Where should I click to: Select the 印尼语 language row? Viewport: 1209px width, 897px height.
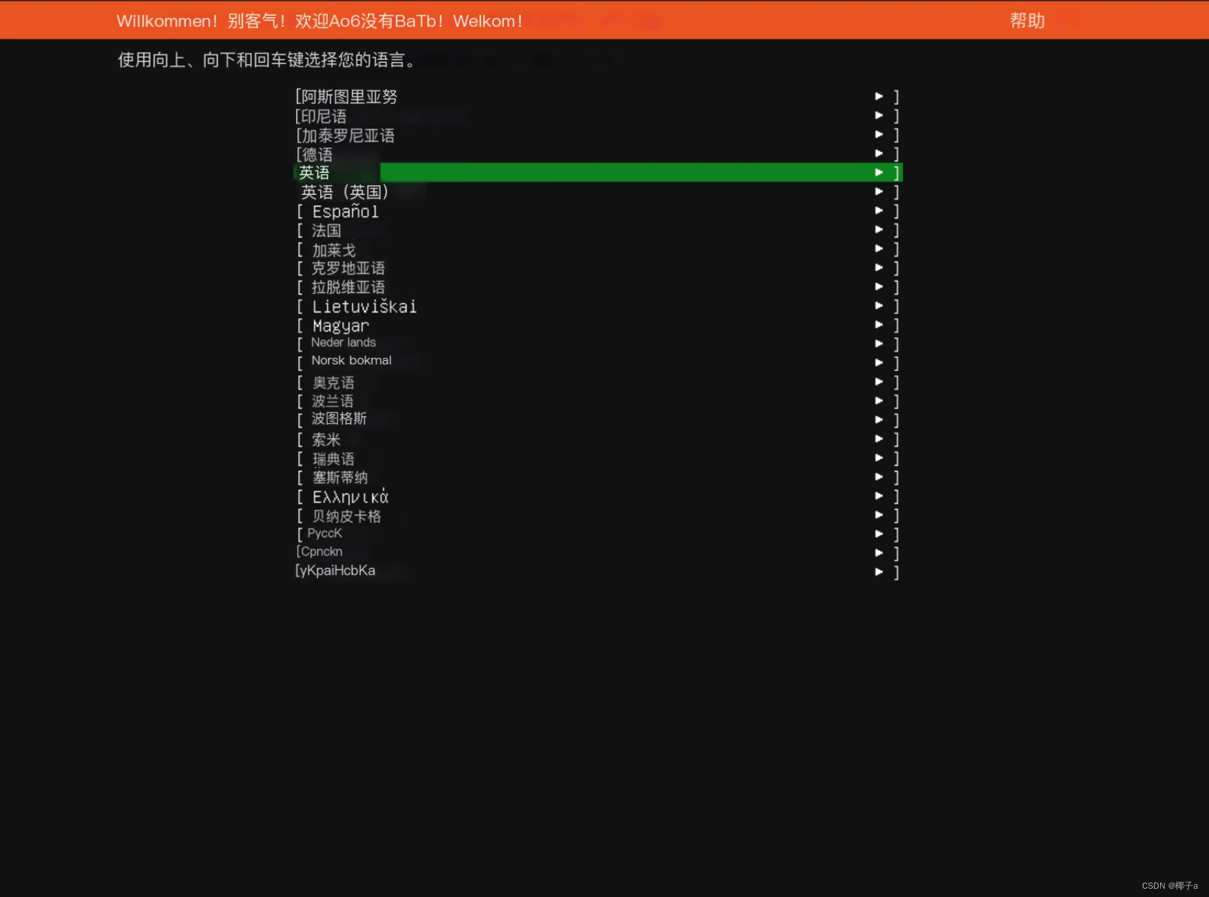click(x=597, y=116)
